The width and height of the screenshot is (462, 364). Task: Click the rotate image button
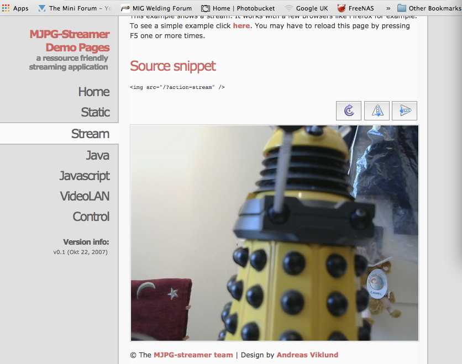[x=349, y=110]
